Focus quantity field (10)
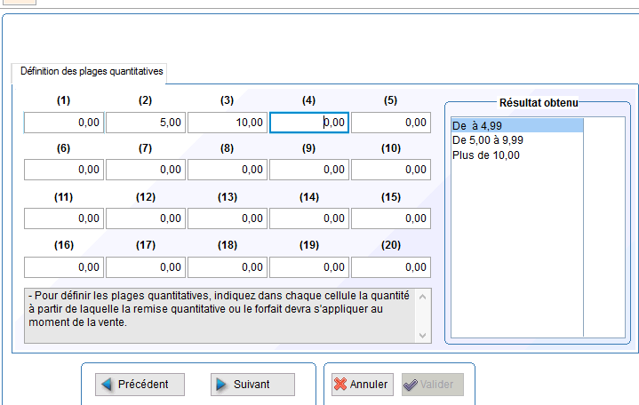 pyautogui.click(x=391, y=170)
